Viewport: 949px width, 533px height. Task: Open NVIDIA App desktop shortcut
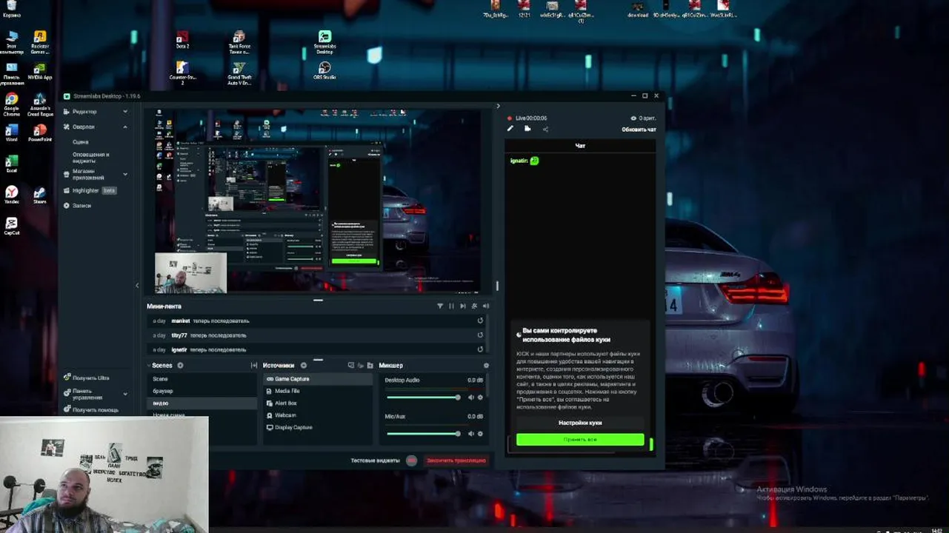39,72
